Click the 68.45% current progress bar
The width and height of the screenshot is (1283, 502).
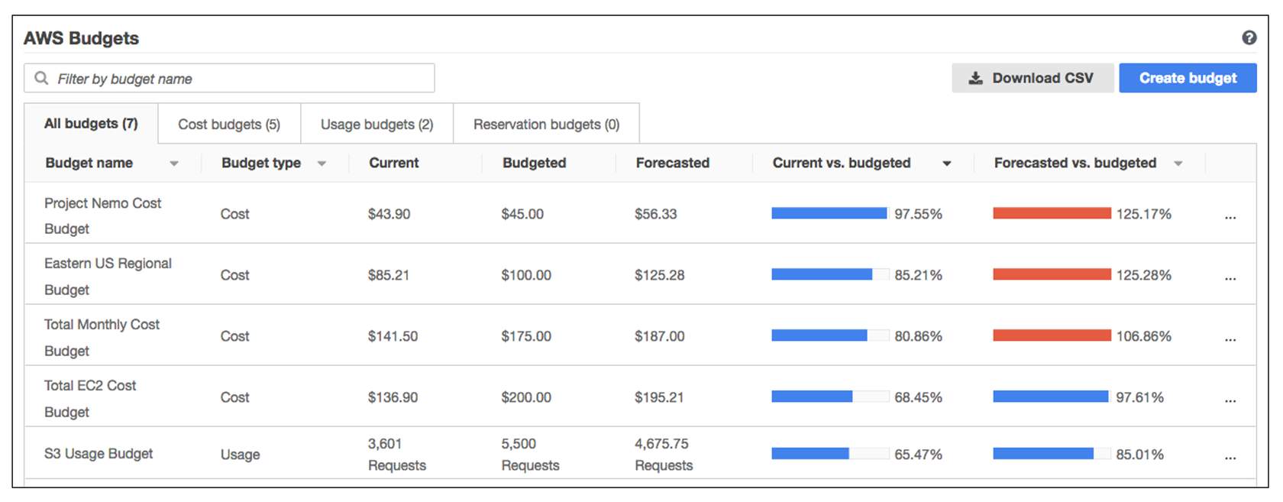830,397
